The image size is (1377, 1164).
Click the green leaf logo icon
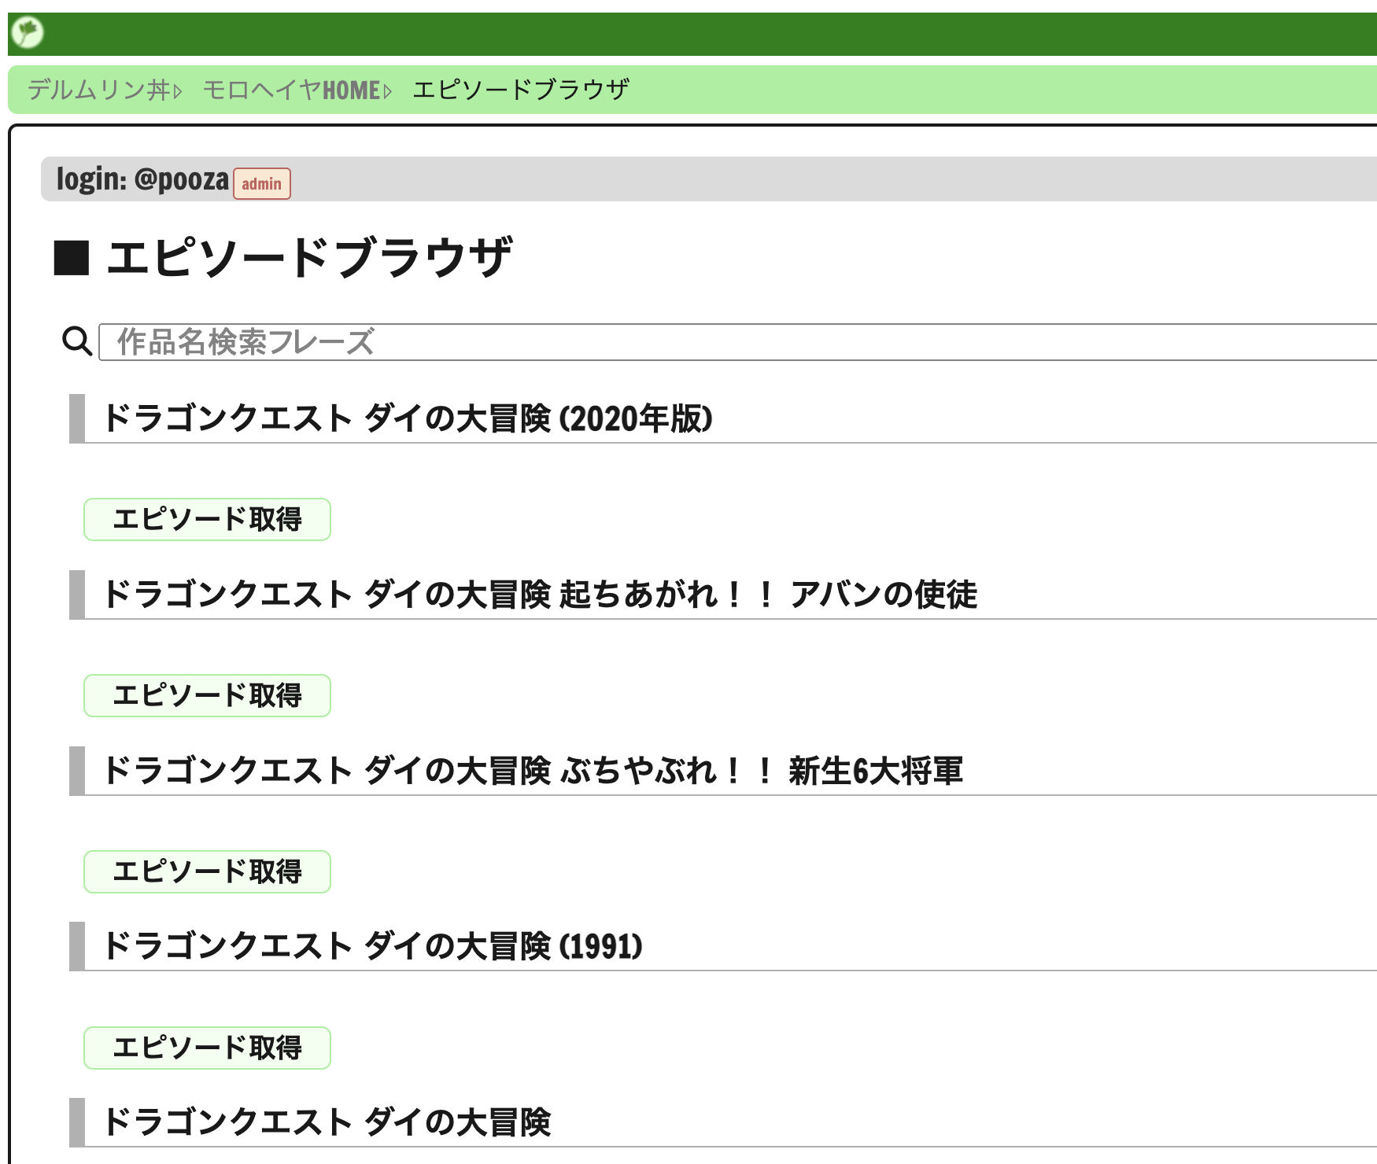28,33
